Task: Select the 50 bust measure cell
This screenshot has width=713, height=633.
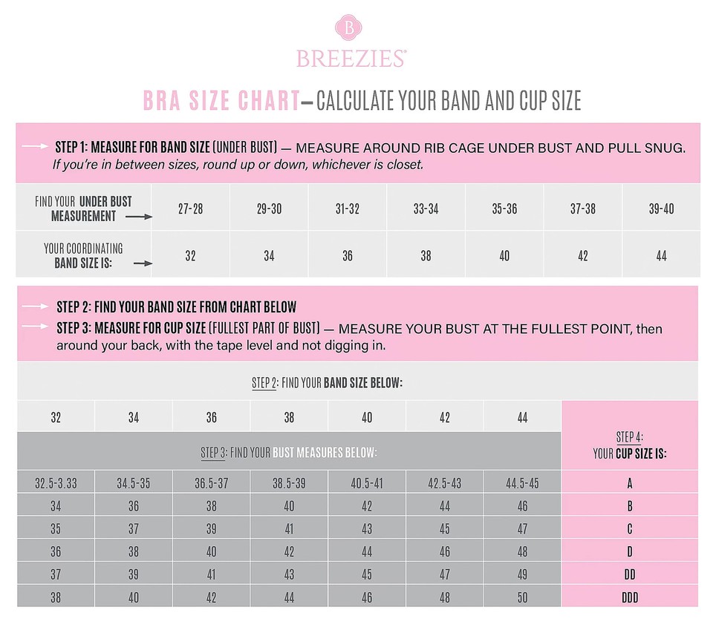Action: (522, 597)
